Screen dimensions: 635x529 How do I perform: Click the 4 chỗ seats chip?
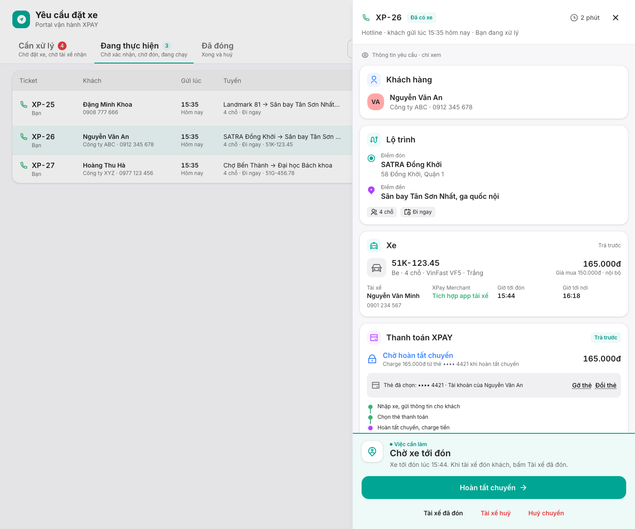(382, 212)
